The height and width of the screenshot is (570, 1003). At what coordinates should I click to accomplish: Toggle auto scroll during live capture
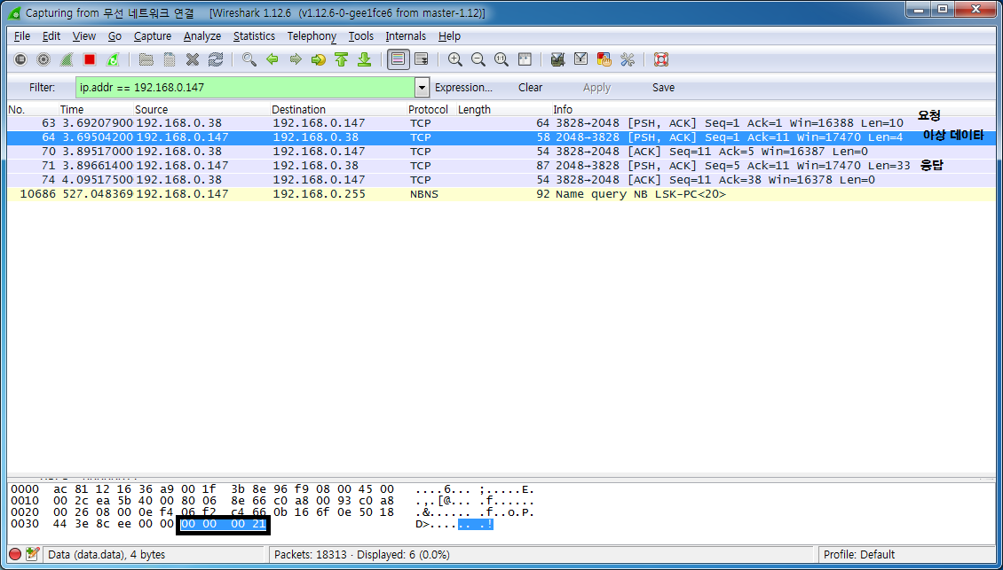pyautogui.click(x=421, y=59)
